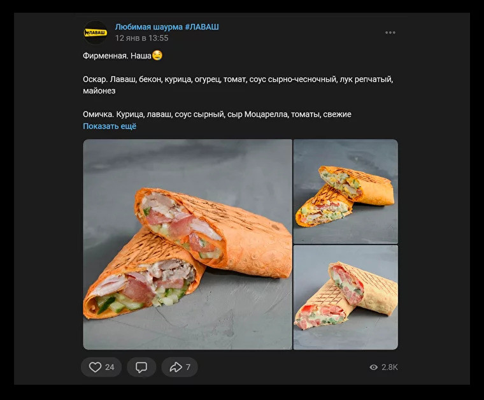Click the Фирменная. Наша text
This screenshot has height=400, width=484.
point(117,56)
